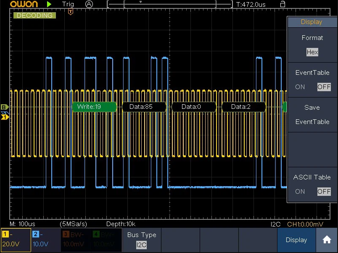Image resolution: width=338 pixels, height=253 pixels.
Task: Set ASCII Table to OFF
Action: tap(324, 191)
